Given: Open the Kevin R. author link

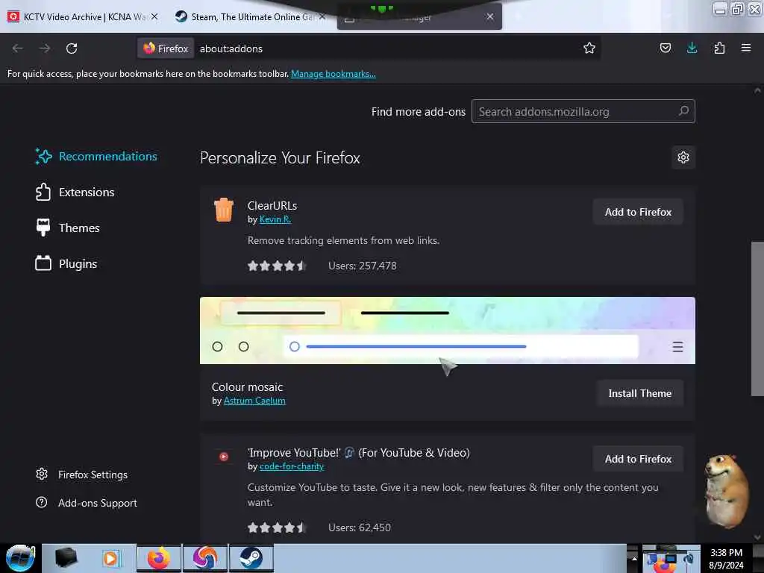Looking at the screenshot, I should click(x=275, y=219).
